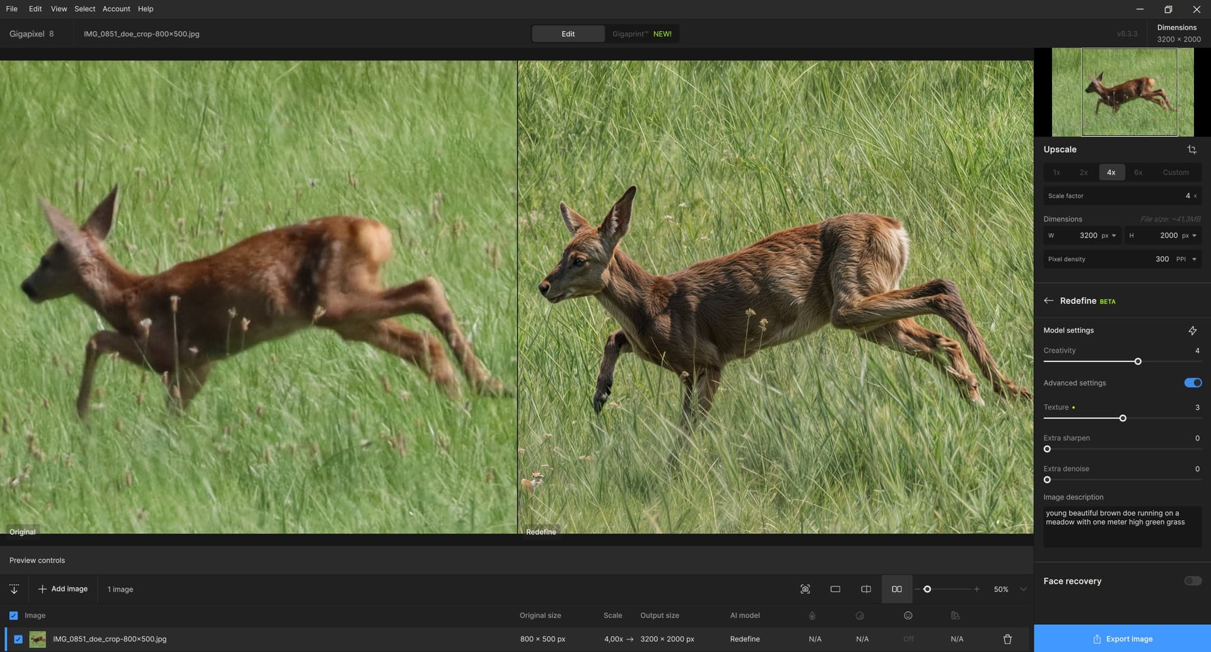Turn off the Advanced settings toggle

[1192, 383]
